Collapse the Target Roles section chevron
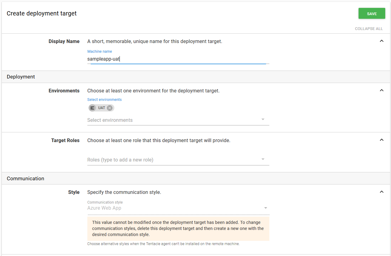391x256 pixels. click(x=382, y=140)
